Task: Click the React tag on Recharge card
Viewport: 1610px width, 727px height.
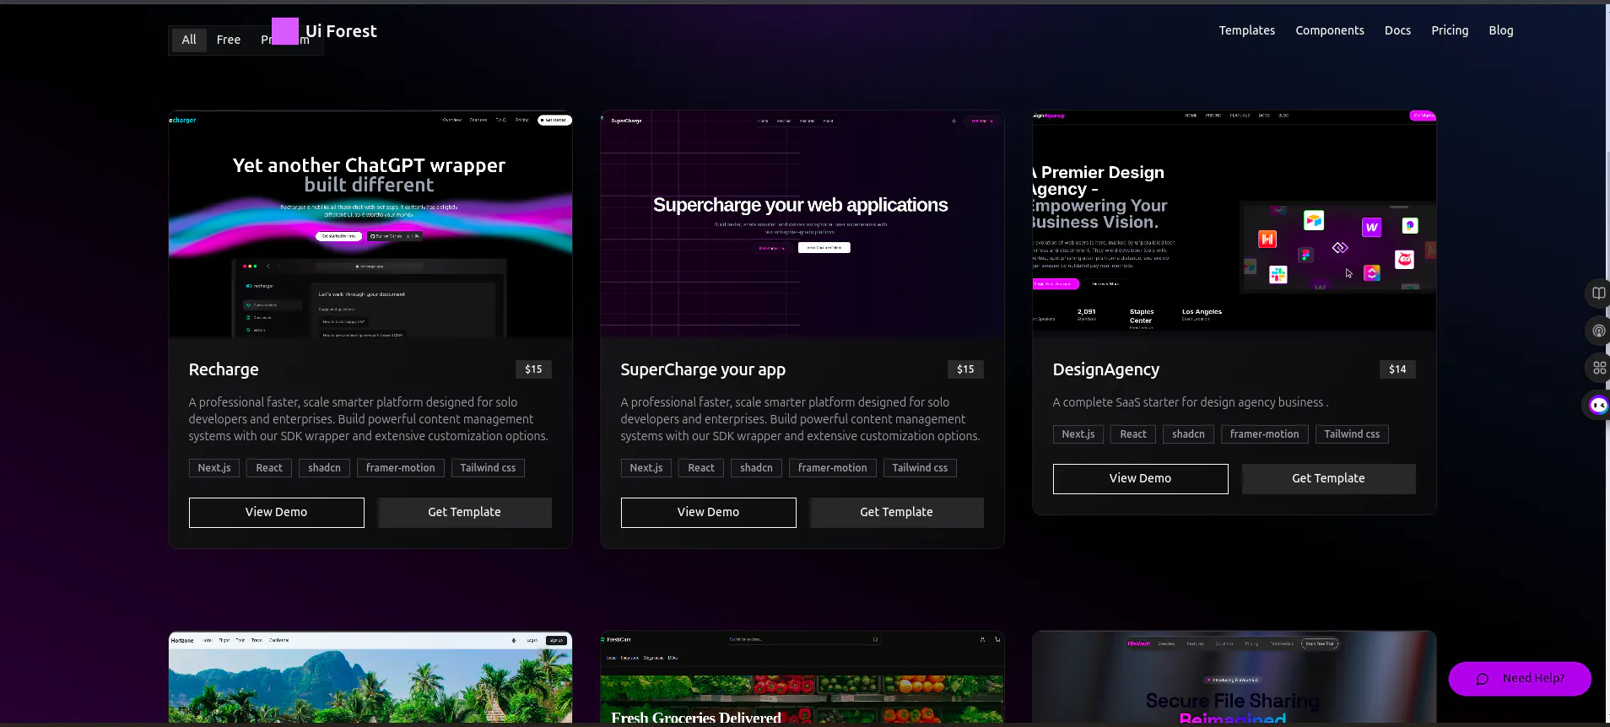Action: coord(269,468)
